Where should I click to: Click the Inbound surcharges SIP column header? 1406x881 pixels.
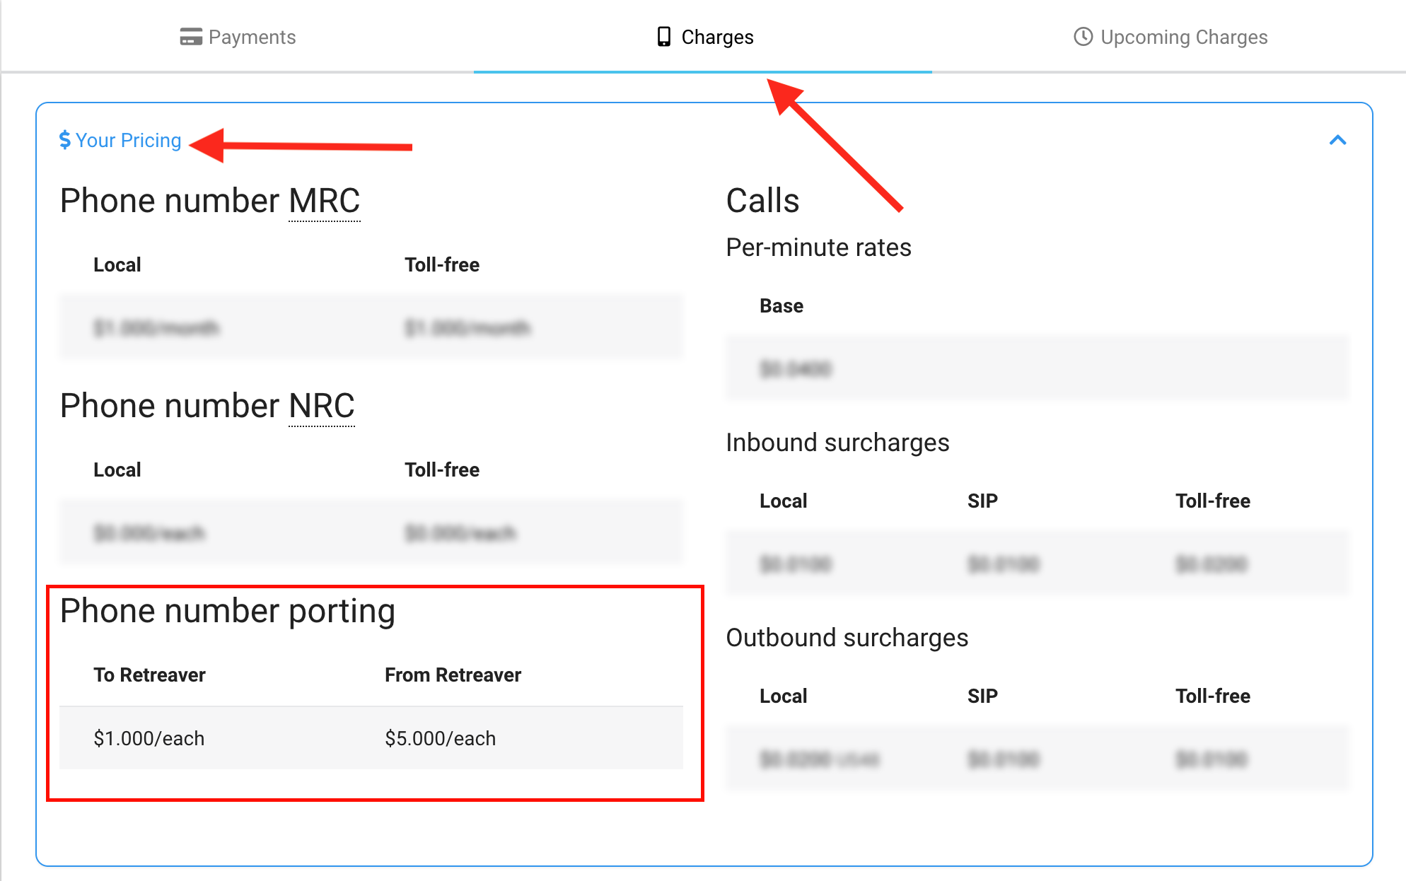tap(982, 501)
